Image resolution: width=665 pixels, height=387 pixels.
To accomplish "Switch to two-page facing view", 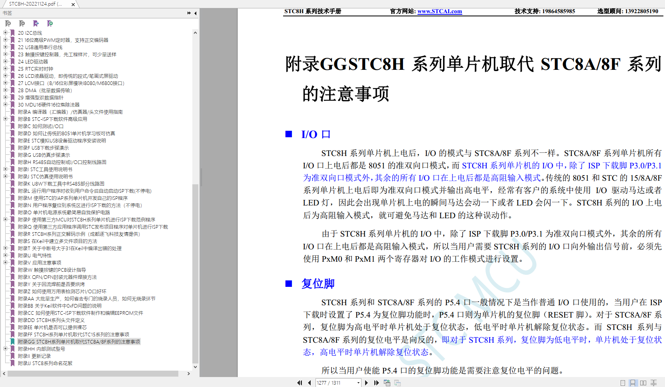I will pyautogui.click(x=643, y=383).
